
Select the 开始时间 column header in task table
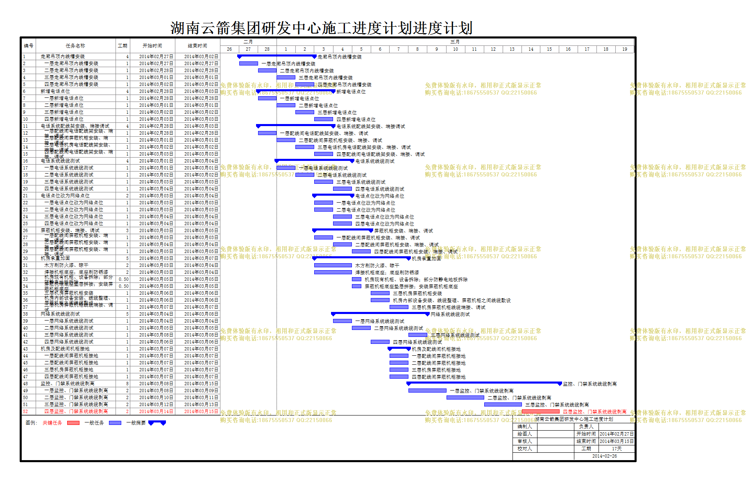[152, 45]
